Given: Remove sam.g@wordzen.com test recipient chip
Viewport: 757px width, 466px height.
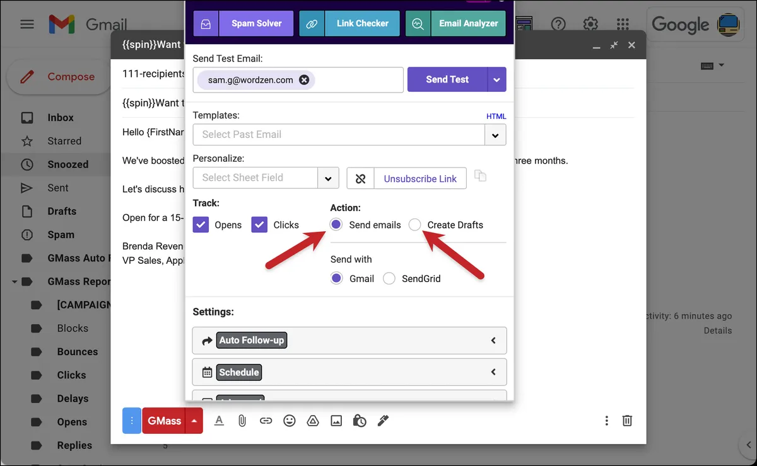Looking at the screenshot, I should 304,80.
